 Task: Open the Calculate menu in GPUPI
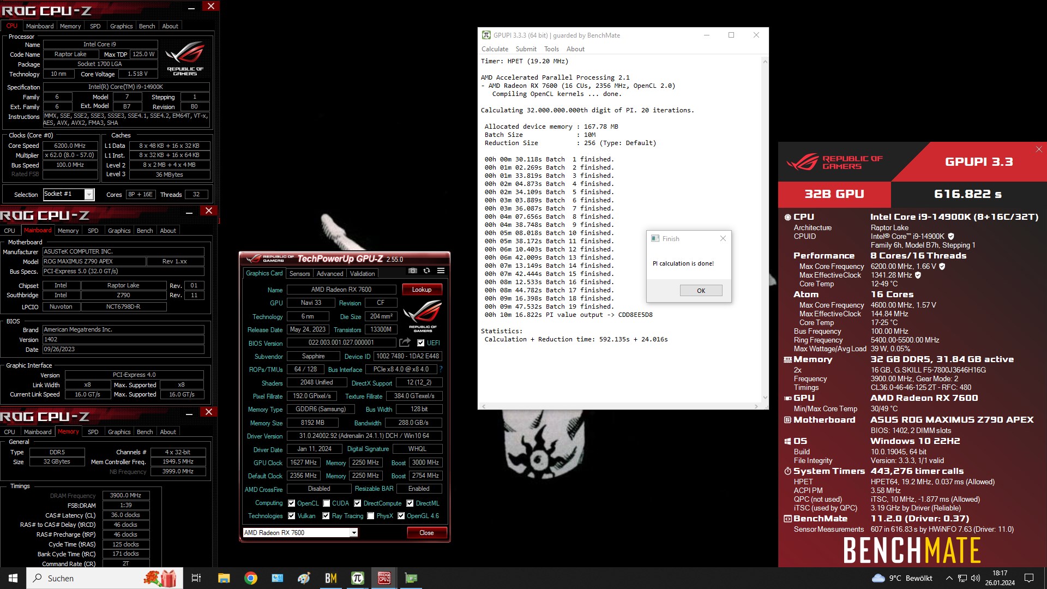[495, 49]
